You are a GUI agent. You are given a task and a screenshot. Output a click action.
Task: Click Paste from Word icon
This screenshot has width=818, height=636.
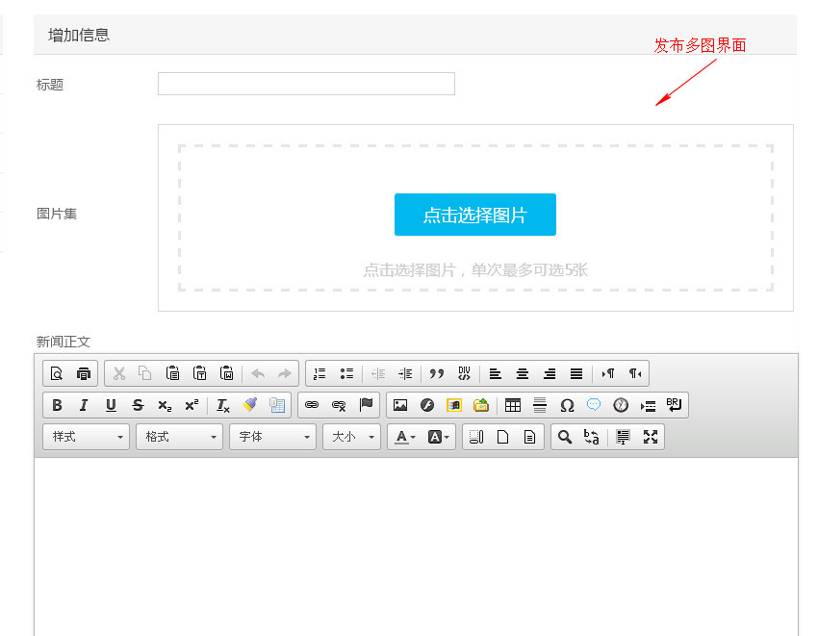(227, 373)
